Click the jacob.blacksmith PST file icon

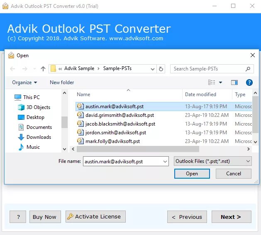tap(80, 124)
